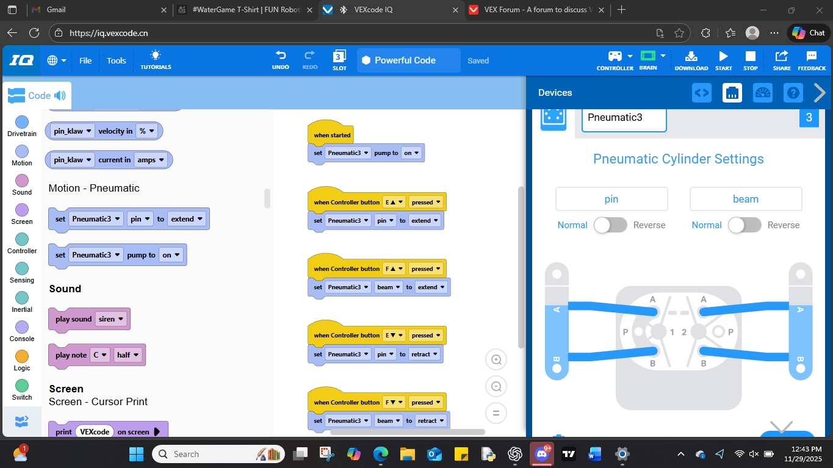Image resolution: width=833 pixels, height=468 pixels.
Task: Click the Undo arrow icon
Action: click(x=280, y=56)
